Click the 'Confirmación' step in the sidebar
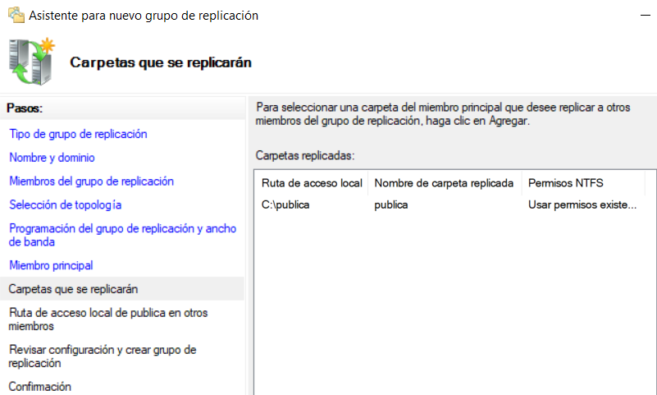This screenshot has height=395, width=657. [40, 386]
